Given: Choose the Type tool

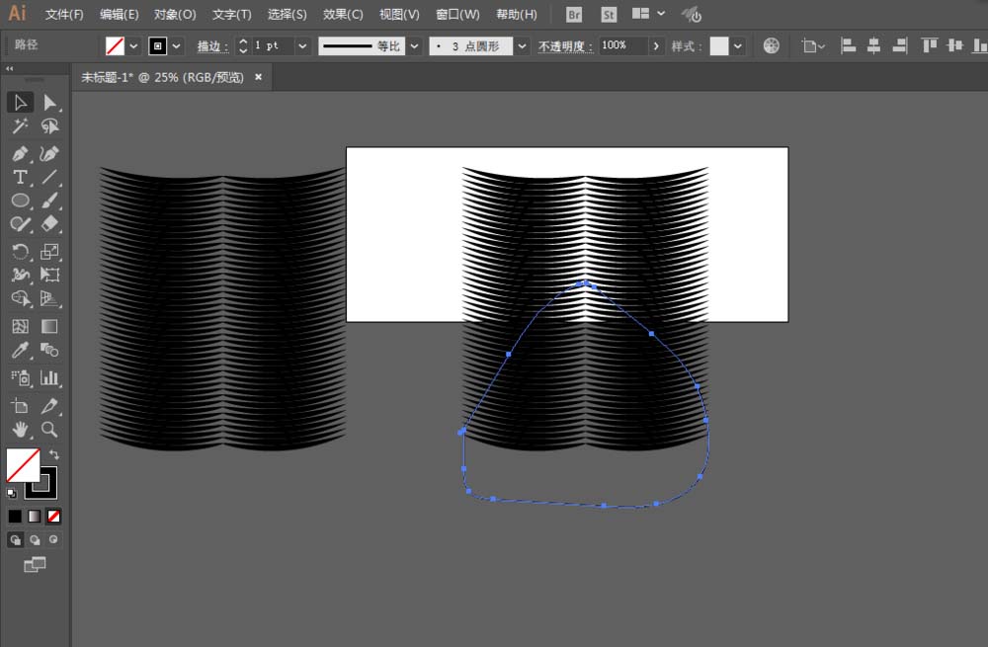Looking at the screenshot, I should (20, 176).
